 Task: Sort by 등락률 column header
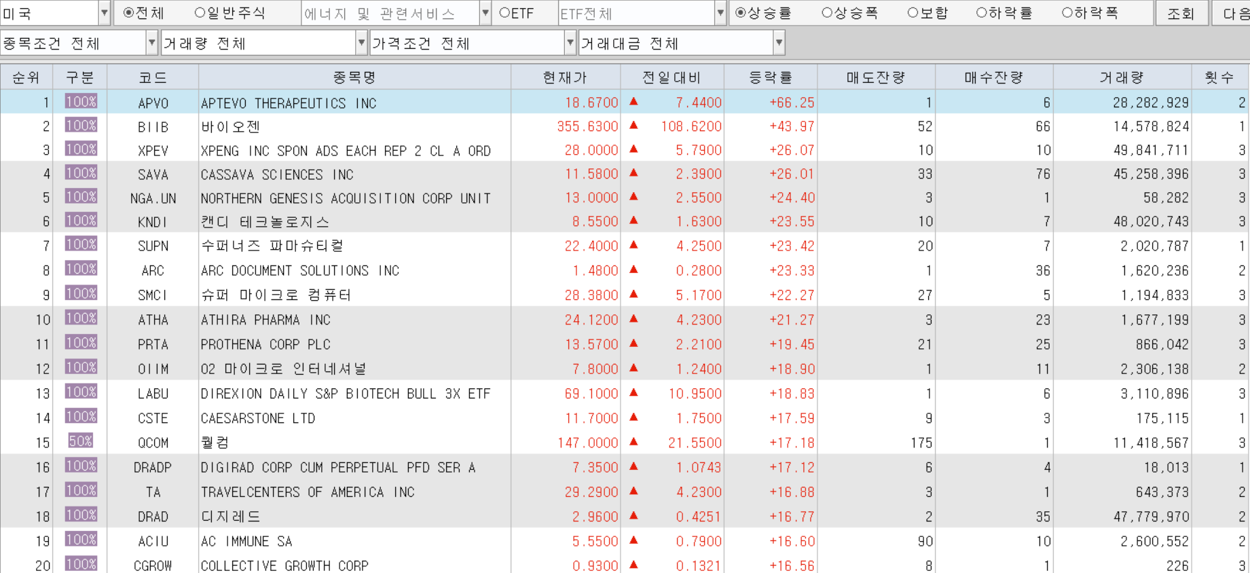[x=771, y=77]
